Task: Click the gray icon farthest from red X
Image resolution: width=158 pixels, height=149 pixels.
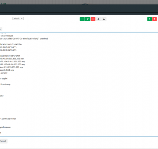Action: (104, 19)
